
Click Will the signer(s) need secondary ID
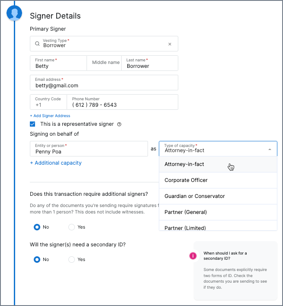(x=77, y=245)
